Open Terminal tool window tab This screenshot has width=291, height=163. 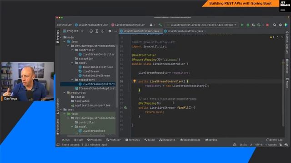coord(132,140)
